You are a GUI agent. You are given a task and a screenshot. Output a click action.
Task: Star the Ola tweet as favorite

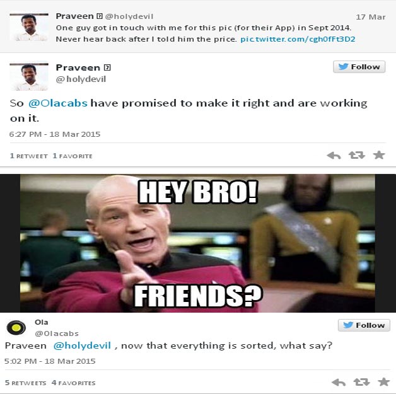[x=384, y=382]
